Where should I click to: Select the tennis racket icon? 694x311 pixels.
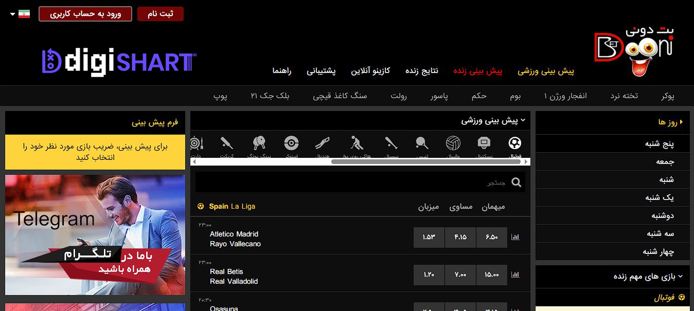422,143
